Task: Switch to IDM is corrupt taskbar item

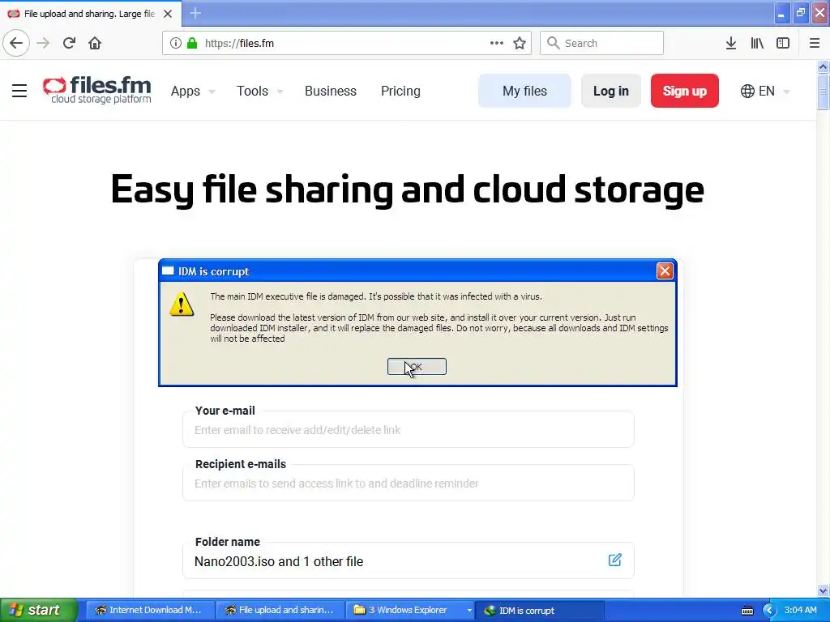Action: pos(539,611)
